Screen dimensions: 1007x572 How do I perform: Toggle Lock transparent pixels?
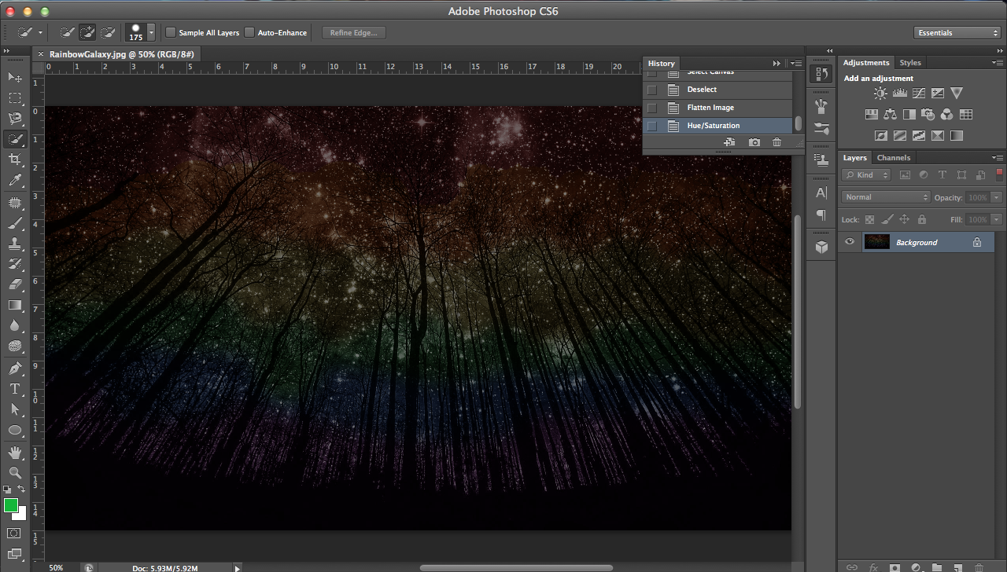[870, 220]
